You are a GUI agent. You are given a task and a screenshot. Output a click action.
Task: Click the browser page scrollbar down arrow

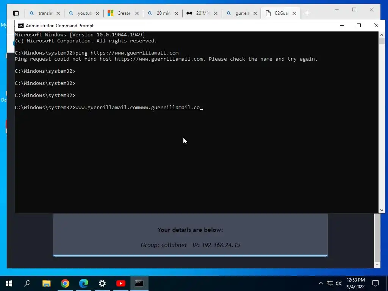click(377, 265)
